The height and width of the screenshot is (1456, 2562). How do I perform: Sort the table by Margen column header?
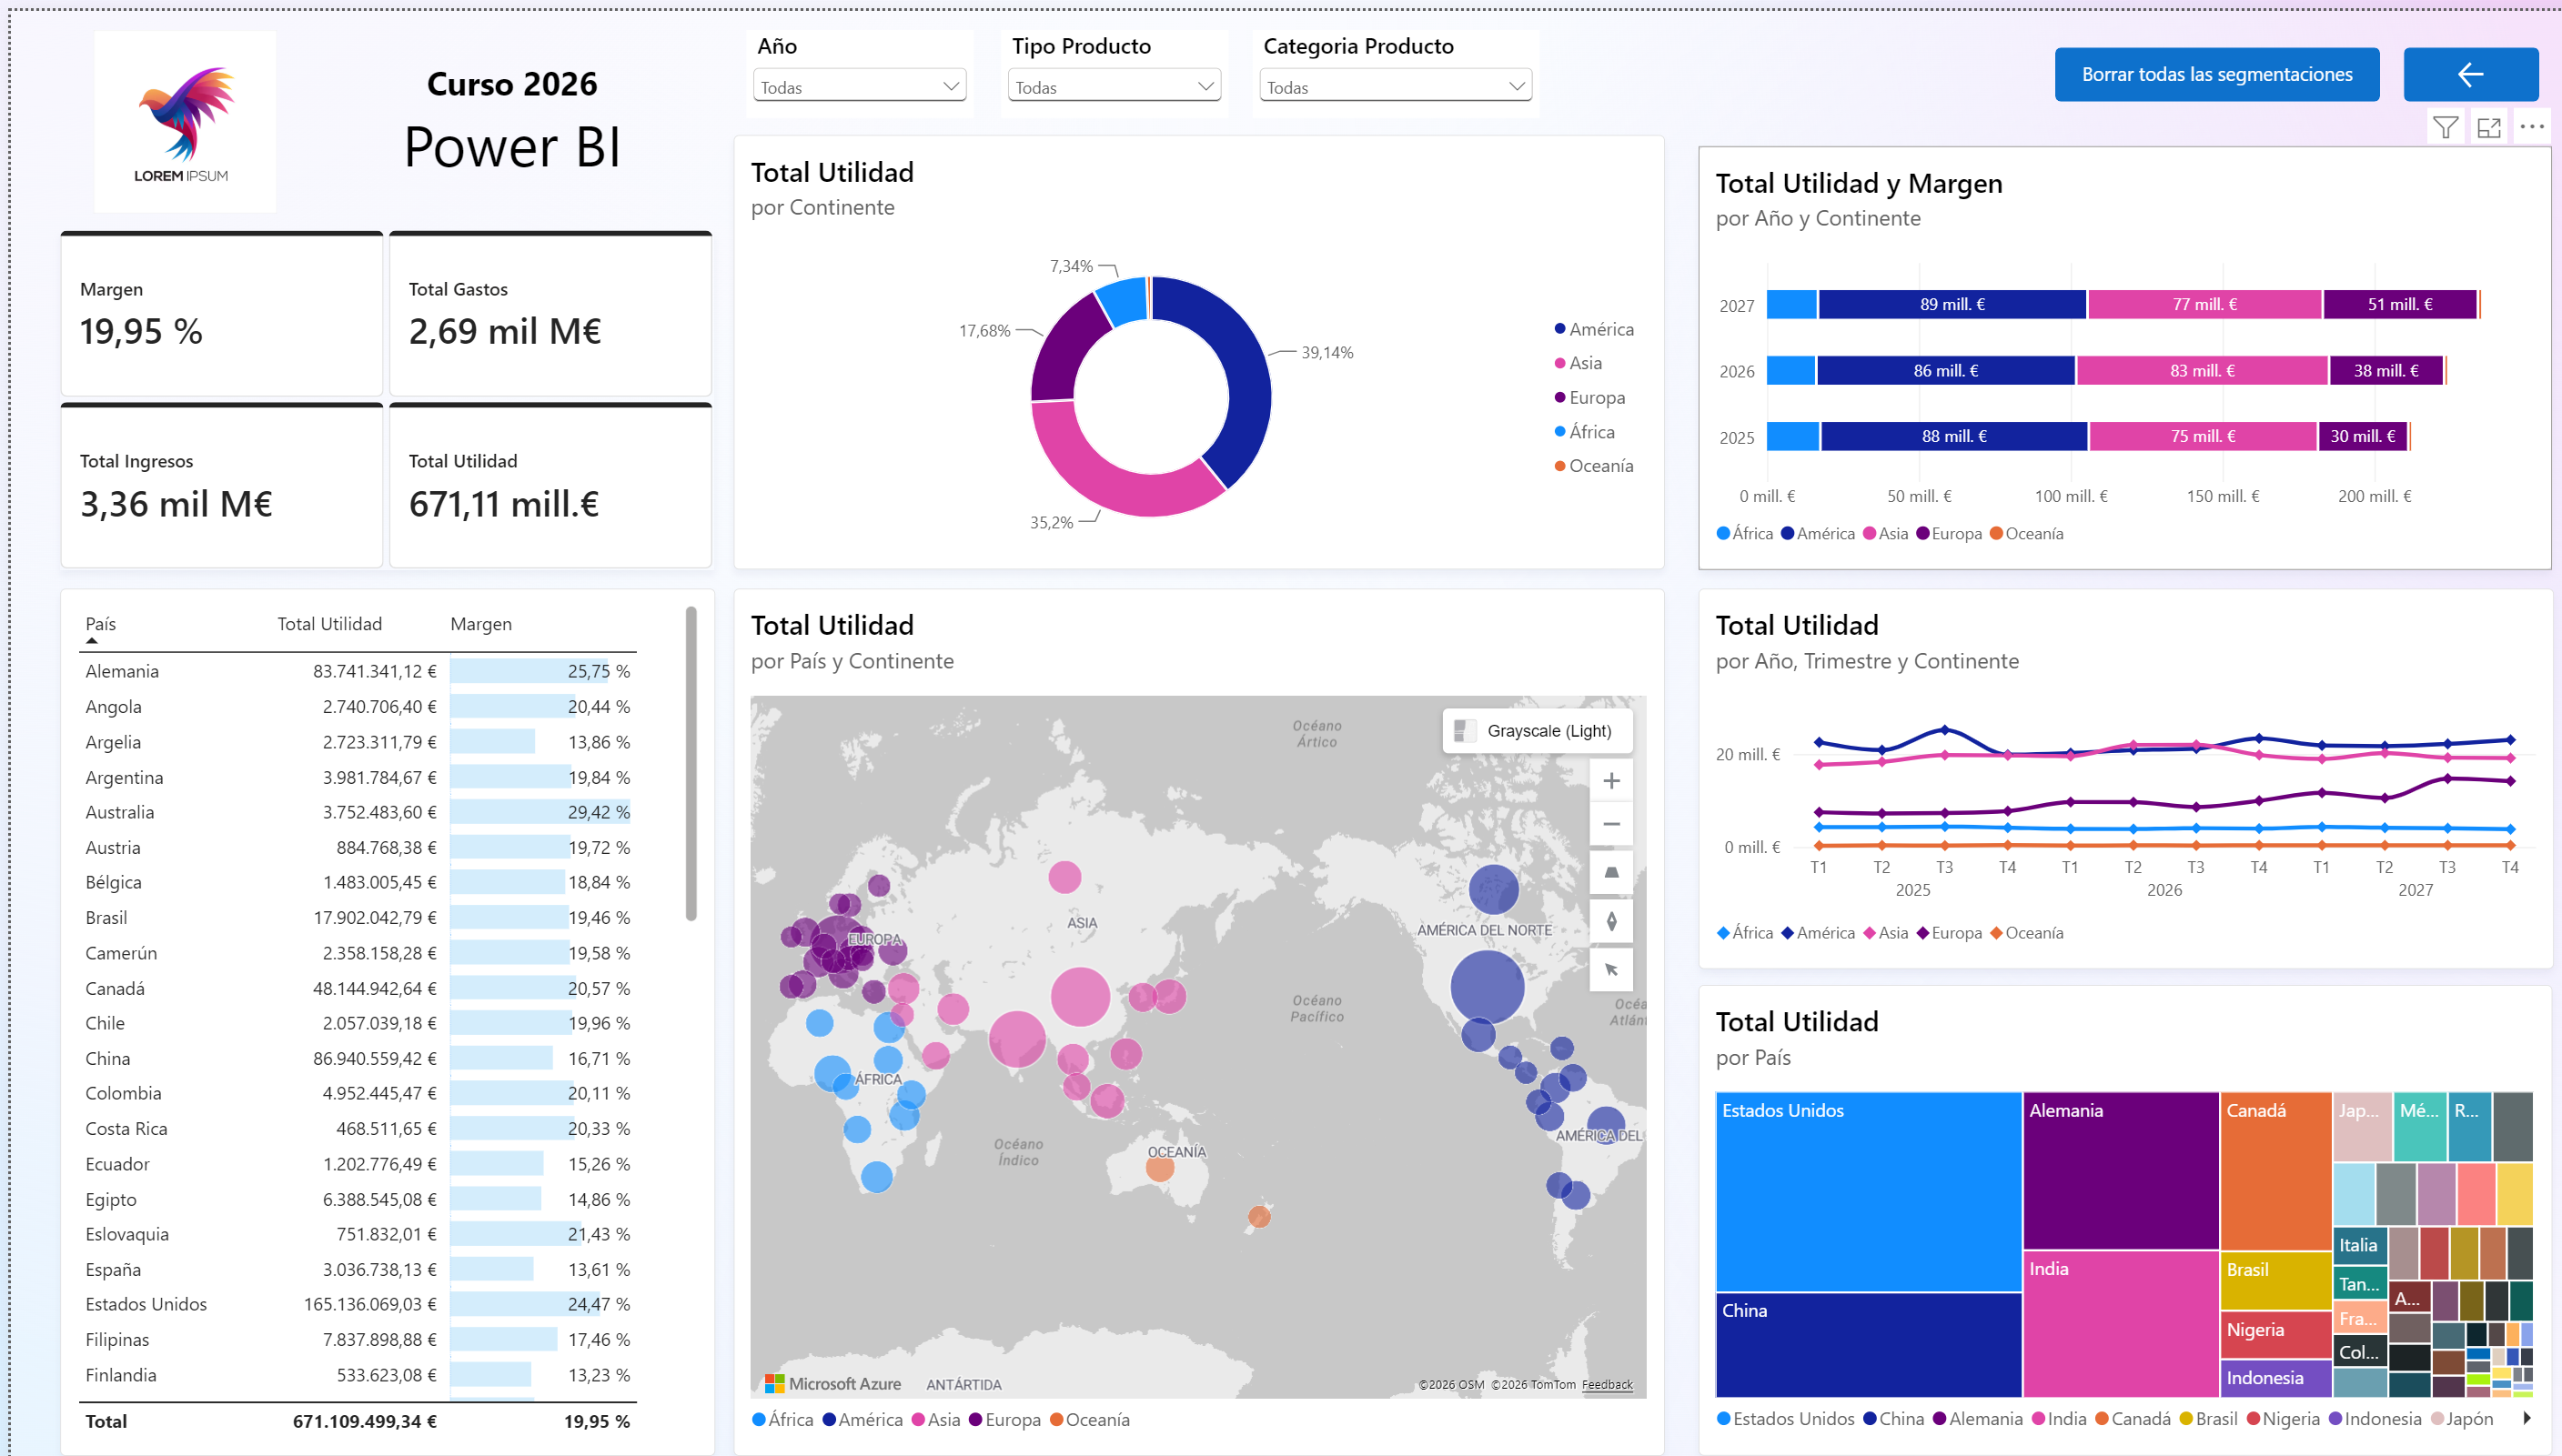click(480, 624)
